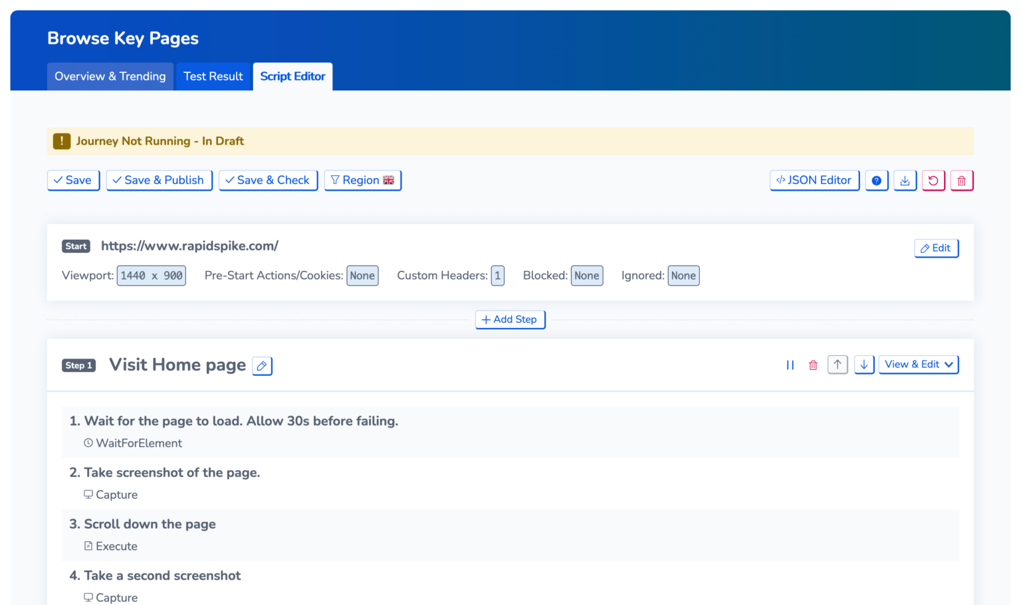Select action 4 Take a second screenshot
The width and height of the screenshot is (1021, 605).
pyautogui.click(x=510, y=584)
